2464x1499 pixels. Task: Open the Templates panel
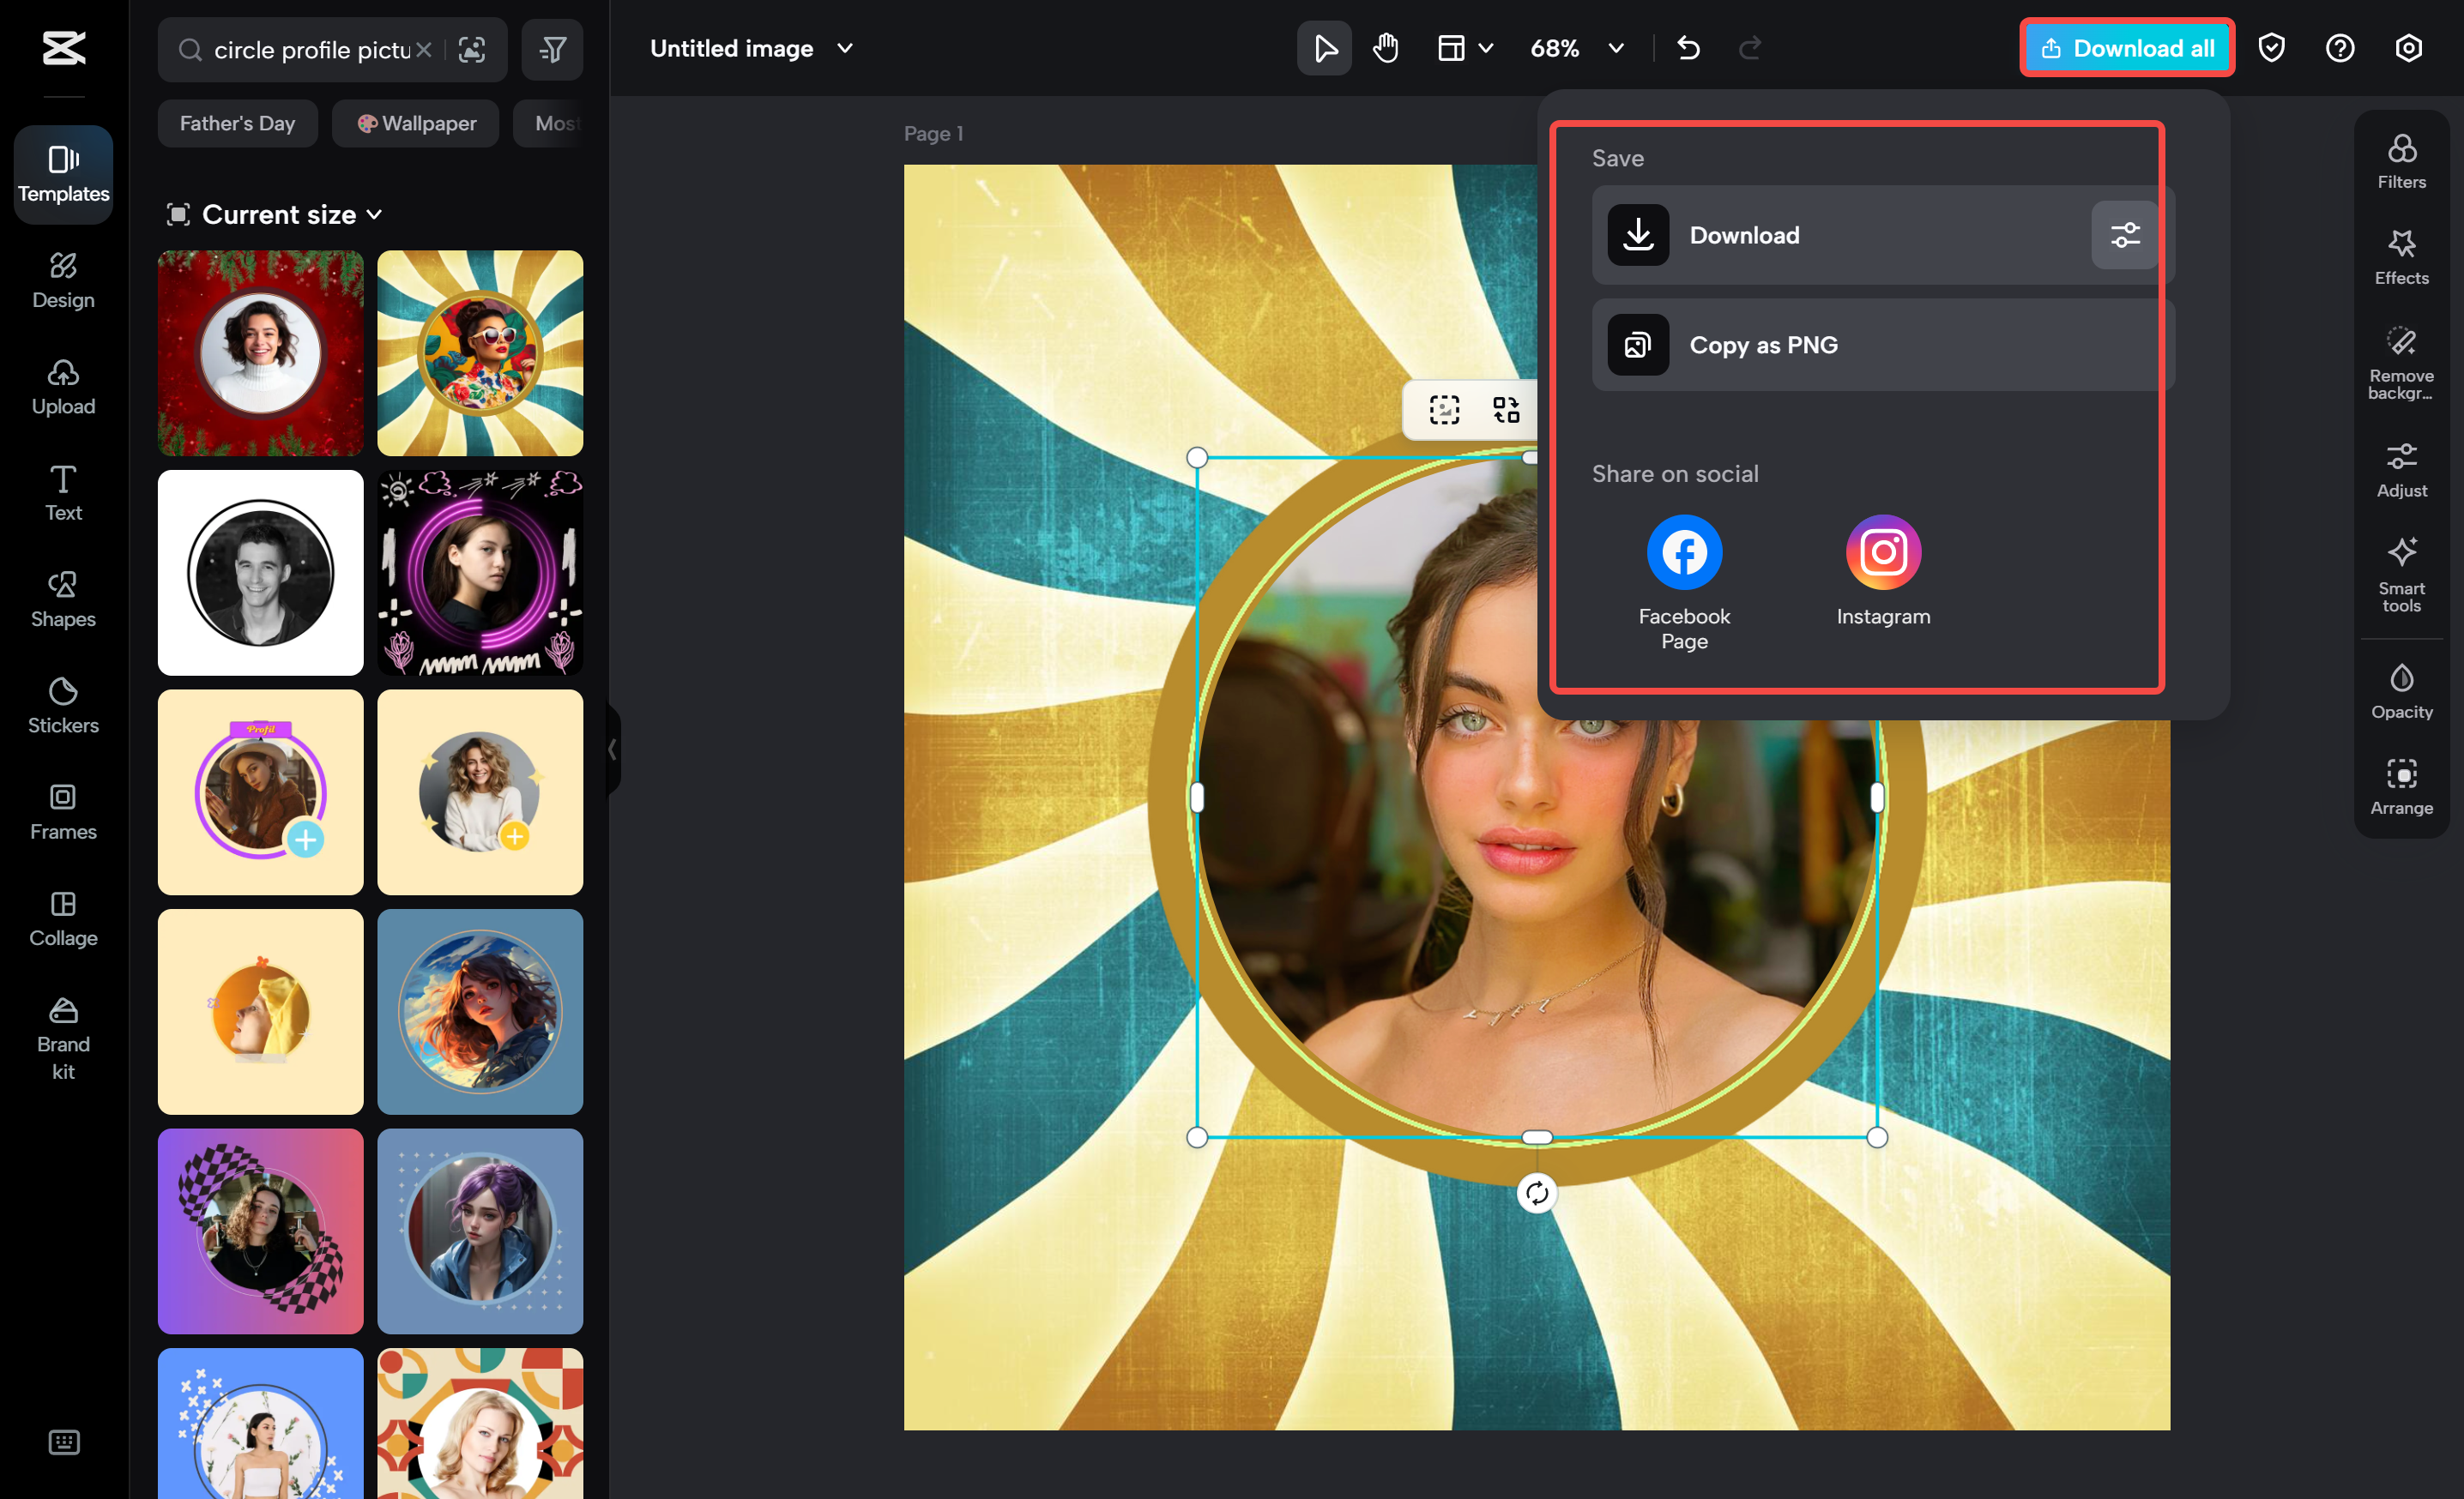pos(63,173)
